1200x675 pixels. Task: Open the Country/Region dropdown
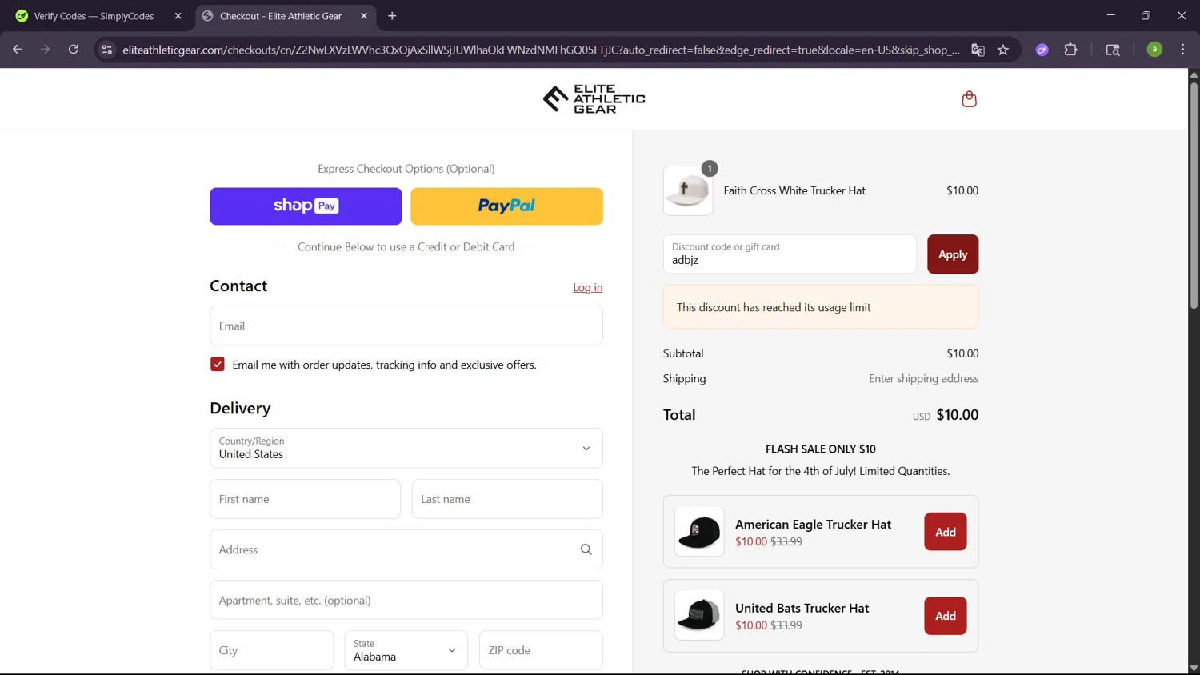[406, 448]
